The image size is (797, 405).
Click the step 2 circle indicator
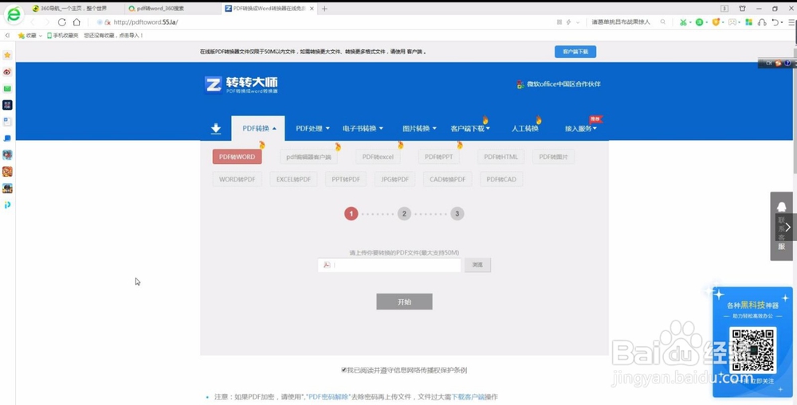click(404, 214)
